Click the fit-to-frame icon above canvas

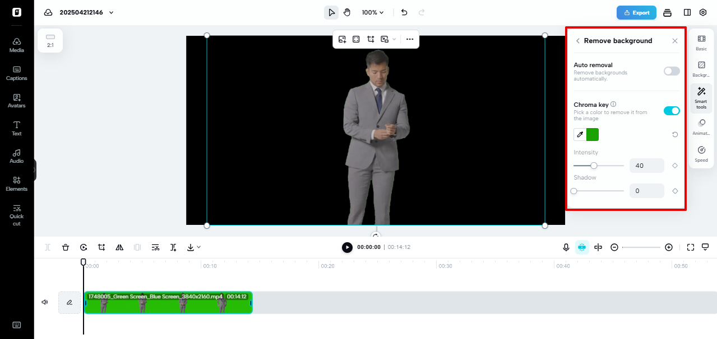click(356, 39)
